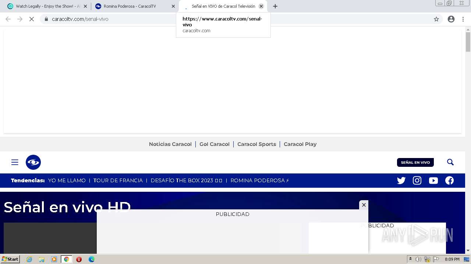Open Opera browser from taskbar

[x=79, y=259]
